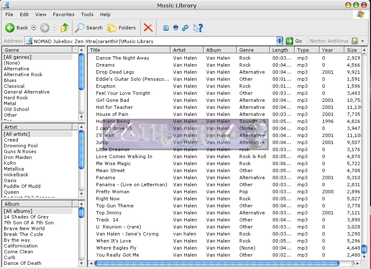The height and width of the screenshot is (269, 371).
Task: Select the song Eruption
Action: pyautogui.click(x=106, y=86)
